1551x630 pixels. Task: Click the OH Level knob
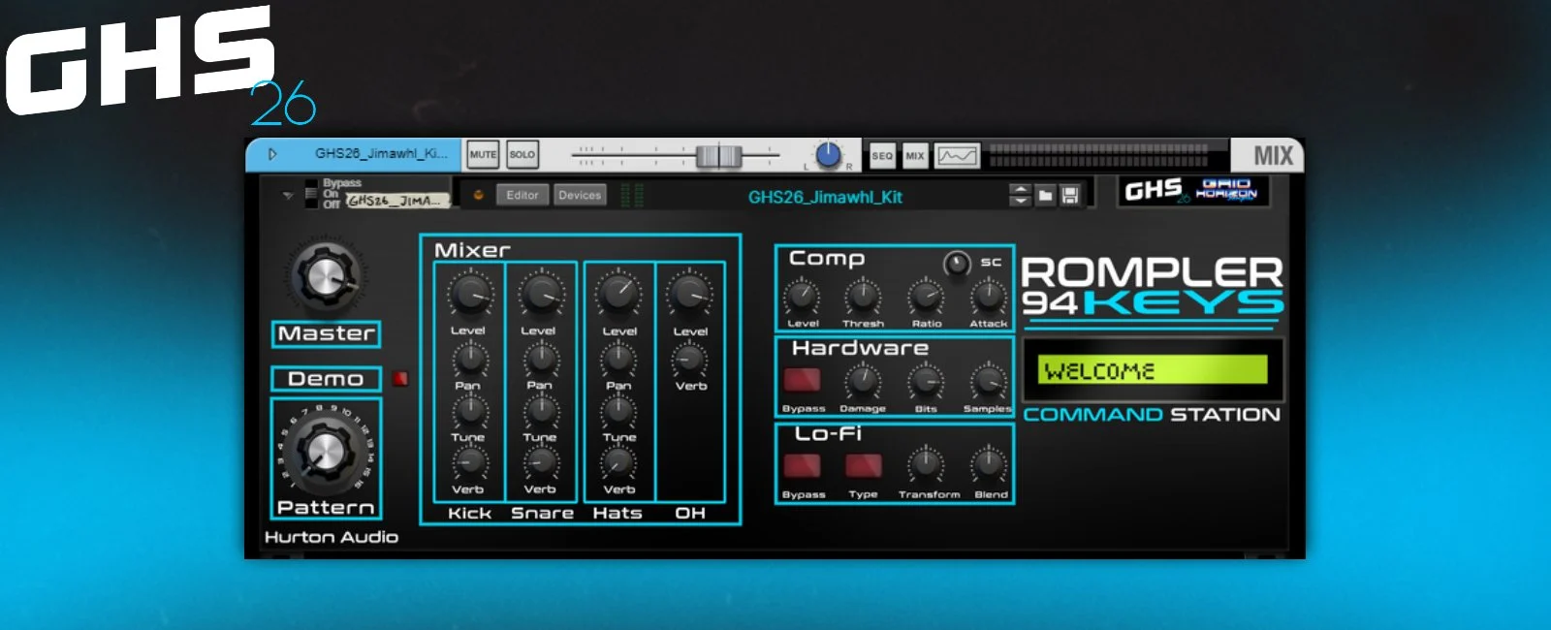click(x=689, y=295)
